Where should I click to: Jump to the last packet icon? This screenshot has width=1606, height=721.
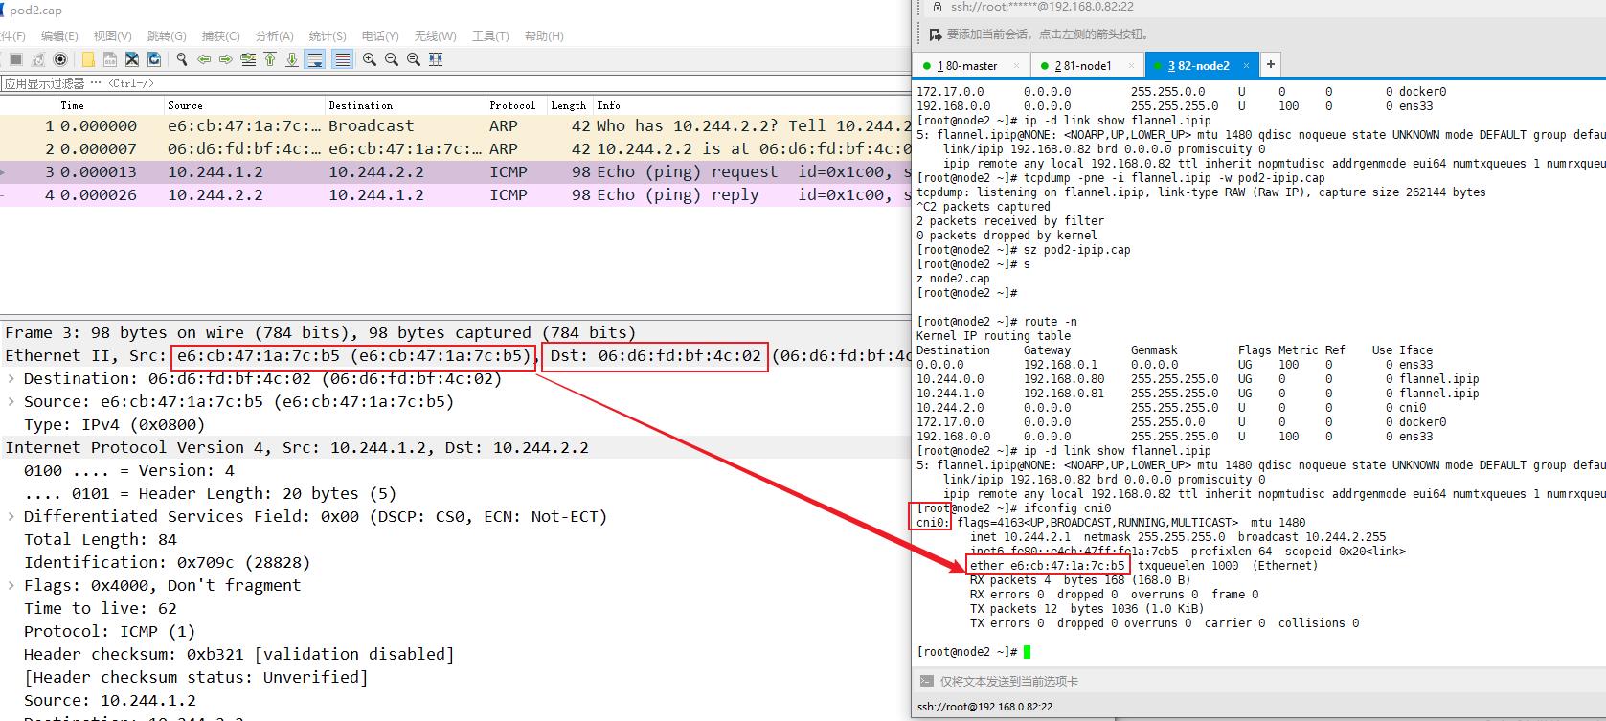point(292,59)
